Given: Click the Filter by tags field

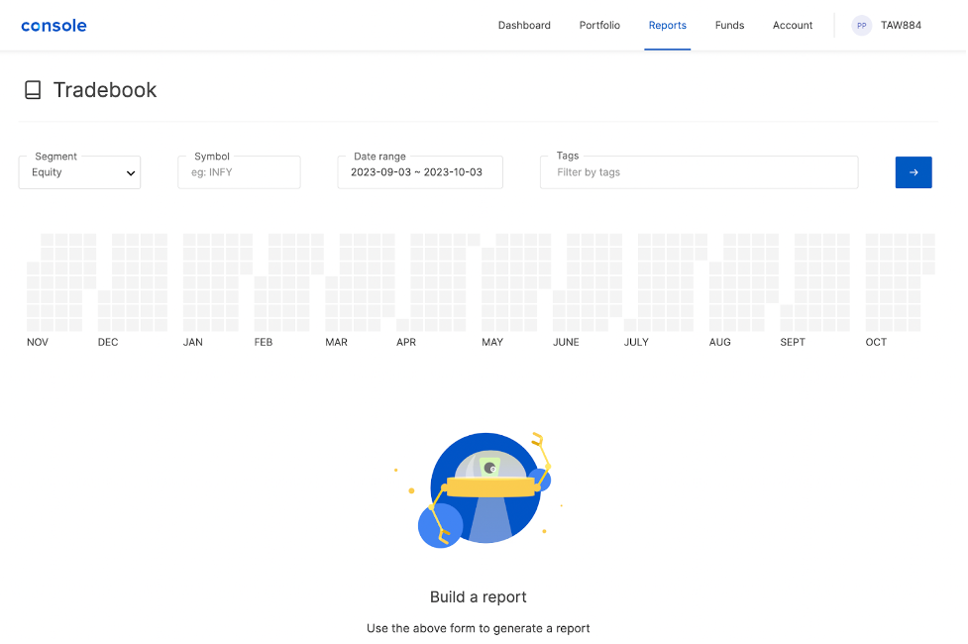Looking at the screenshot, I should point(699,172).
